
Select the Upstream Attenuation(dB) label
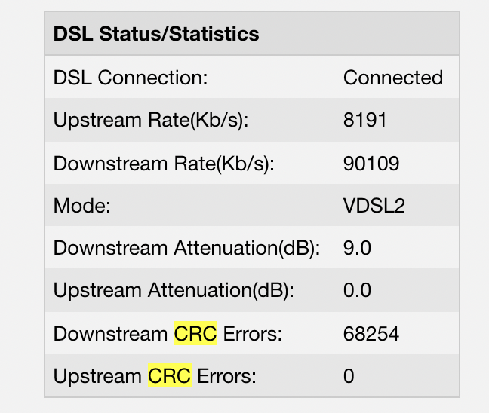pyautogui.click(x=174, y=291)
